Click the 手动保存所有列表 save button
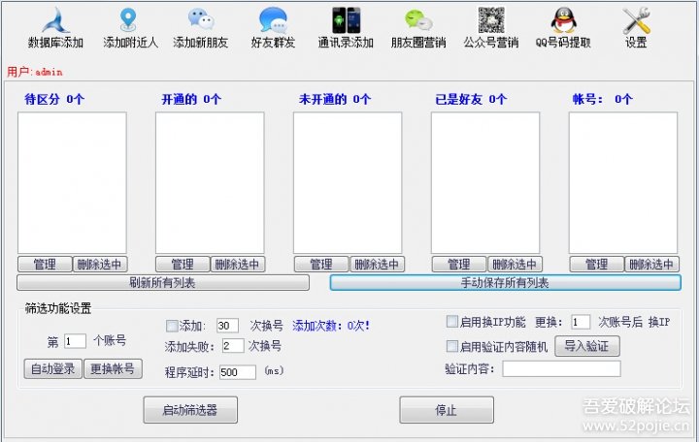This screenshot has width=699, height=442. 505,283
